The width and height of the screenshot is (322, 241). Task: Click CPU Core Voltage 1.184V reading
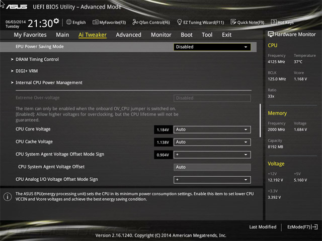(x=163, y=130)
